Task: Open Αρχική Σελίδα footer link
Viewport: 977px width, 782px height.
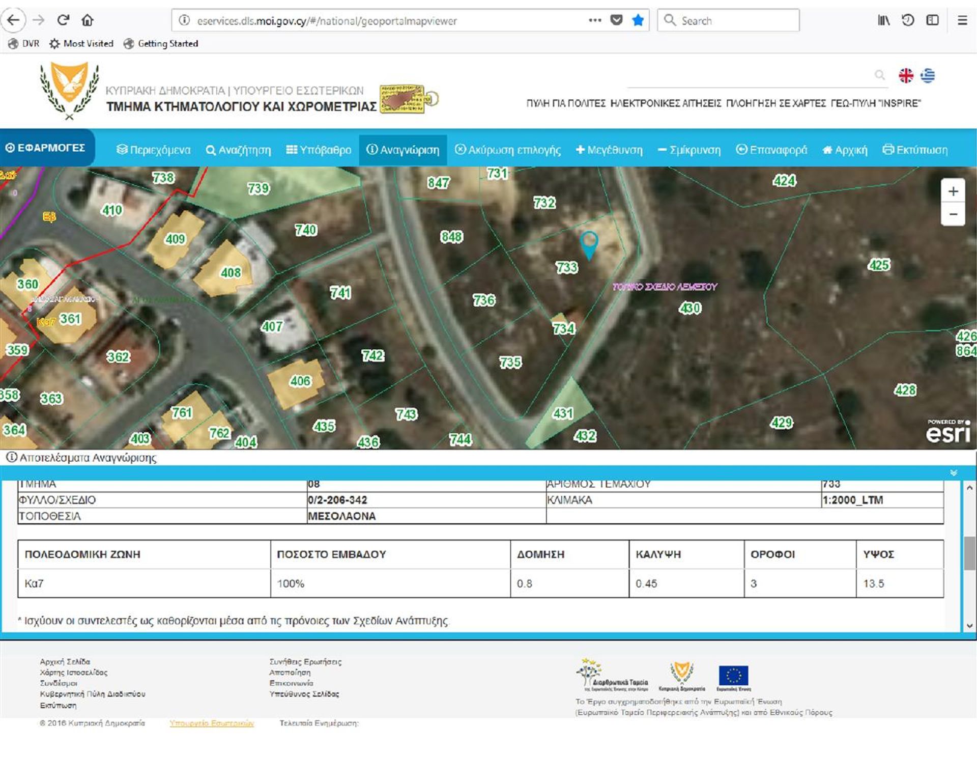Action: point(65,662)
